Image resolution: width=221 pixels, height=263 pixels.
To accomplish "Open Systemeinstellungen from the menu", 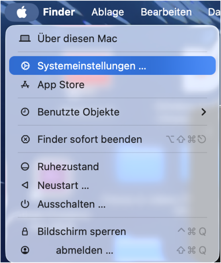I will tap(91, 66).
